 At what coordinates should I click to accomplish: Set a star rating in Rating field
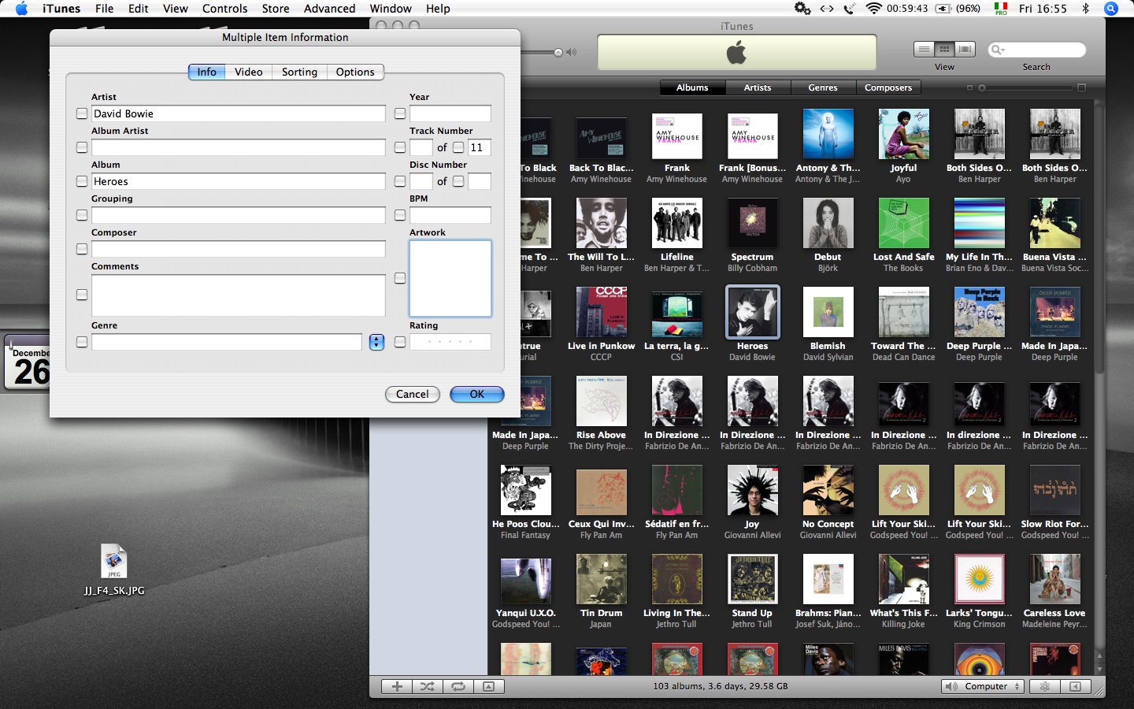coord(450,342)
